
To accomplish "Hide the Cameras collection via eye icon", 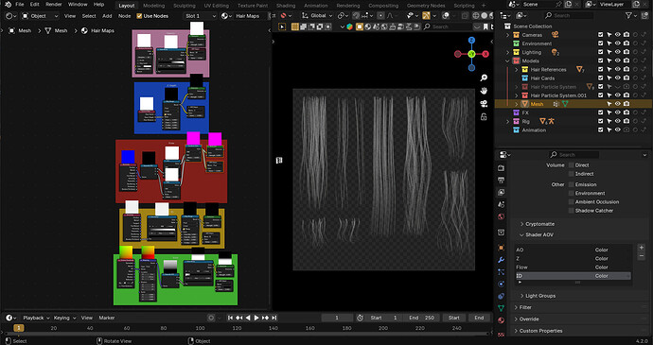I will (x=618, y=35).
